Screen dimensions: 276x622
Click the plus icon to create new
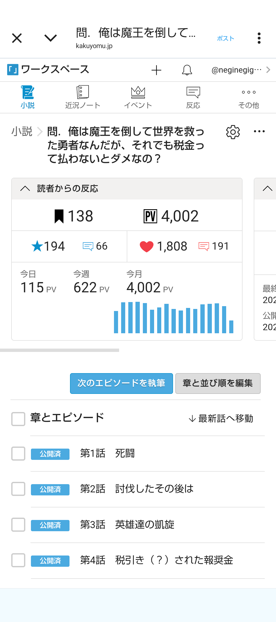(156, 70)
